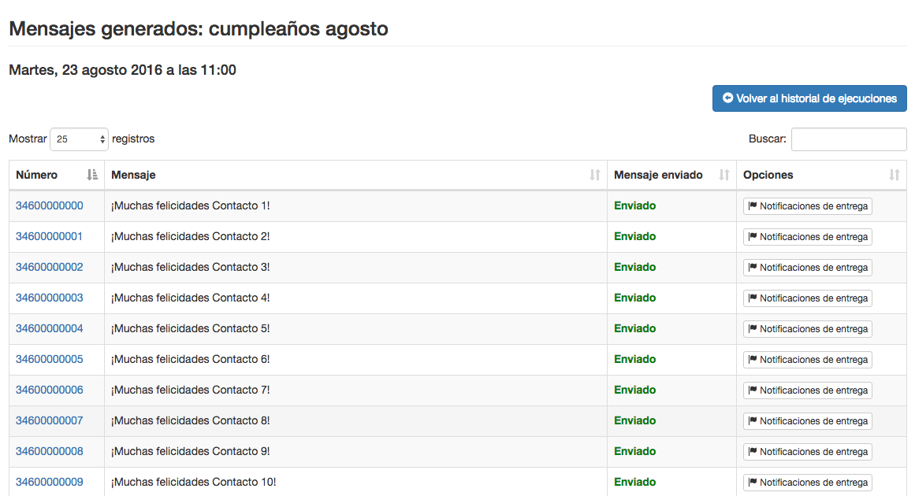
Task: Click Volver al historial de ejecuciones button
Action: point(809,98)
